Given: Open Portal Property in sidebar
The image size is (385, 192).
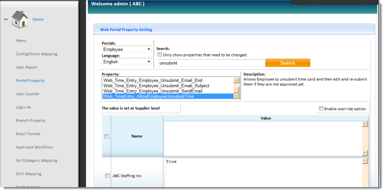Looking at the screenshot, I should (x=30, y=81).
